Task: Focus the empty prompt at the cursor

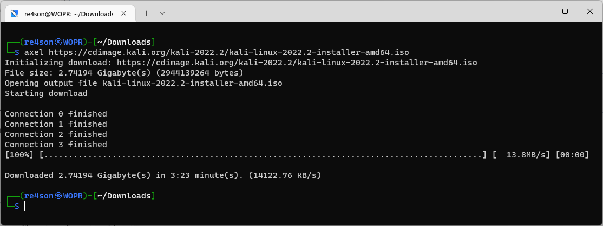Action: (x=25, y=206)
